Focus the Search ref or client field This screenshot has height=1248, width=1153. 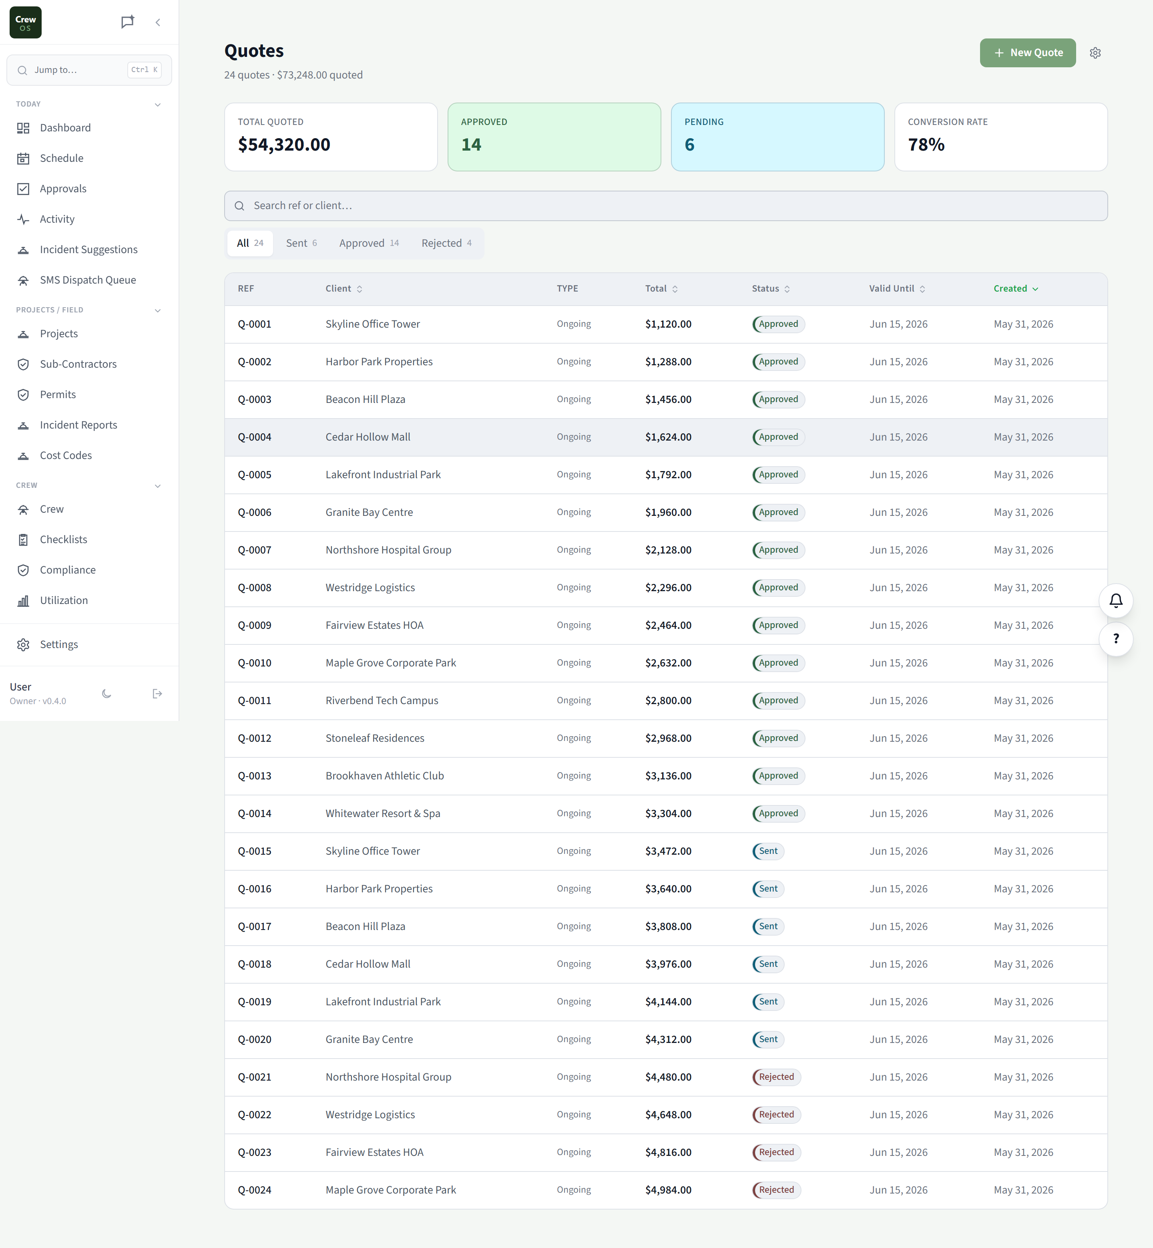(x=666, y=206)
